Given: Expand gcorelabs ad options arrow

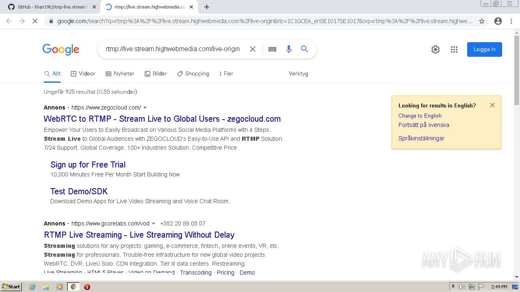Looking at the screenshot, I should pyautogui.click(x=154, y=224).
